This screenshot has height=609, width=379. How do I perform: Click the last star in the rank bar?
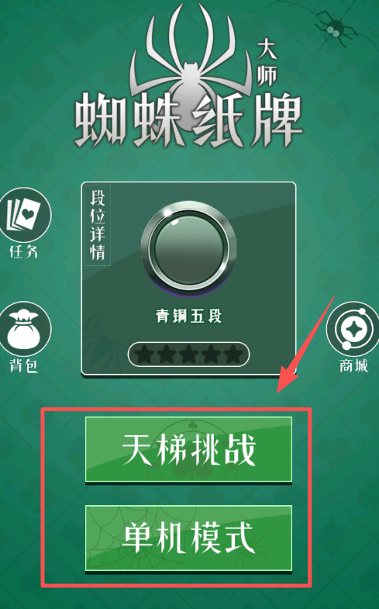[233, 354]
